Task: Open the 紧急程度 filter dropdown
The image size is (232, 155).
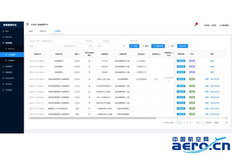Action: click(x=145, y=41)
